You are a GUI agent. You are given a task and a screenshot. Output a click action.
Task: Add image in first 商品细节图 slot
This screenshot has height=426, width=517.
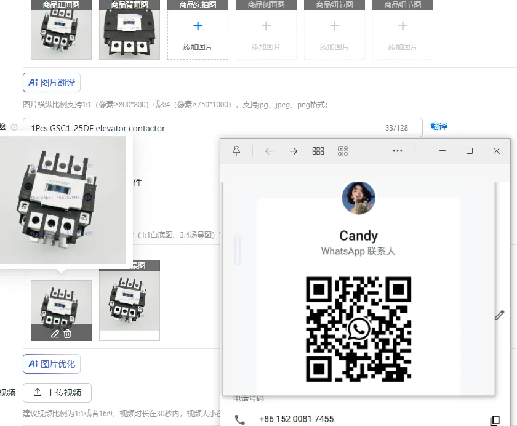coord(334,35)
